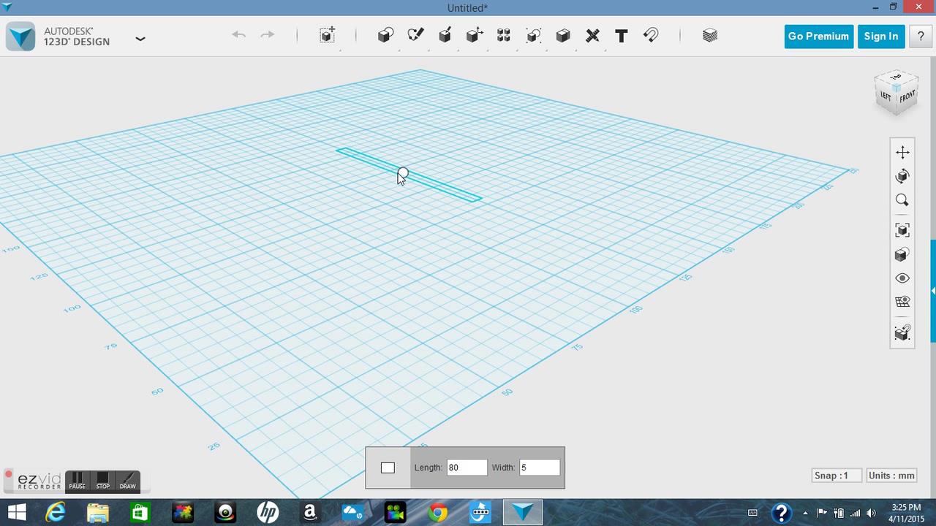This screenshot has width=936, height=526.
Task: Click the Sign In button
Action: pos(881,37)
